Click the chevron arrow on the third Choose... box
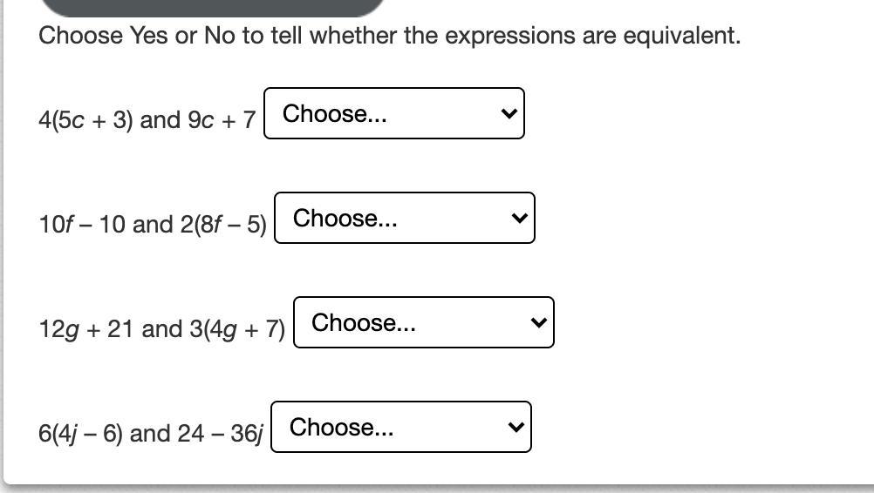The image size is (874, 493). tap(539, 323)
